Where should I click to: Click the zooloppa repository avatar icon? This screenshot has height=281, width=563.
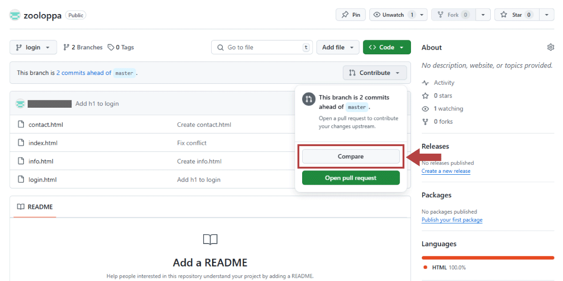tap(15, 15)
